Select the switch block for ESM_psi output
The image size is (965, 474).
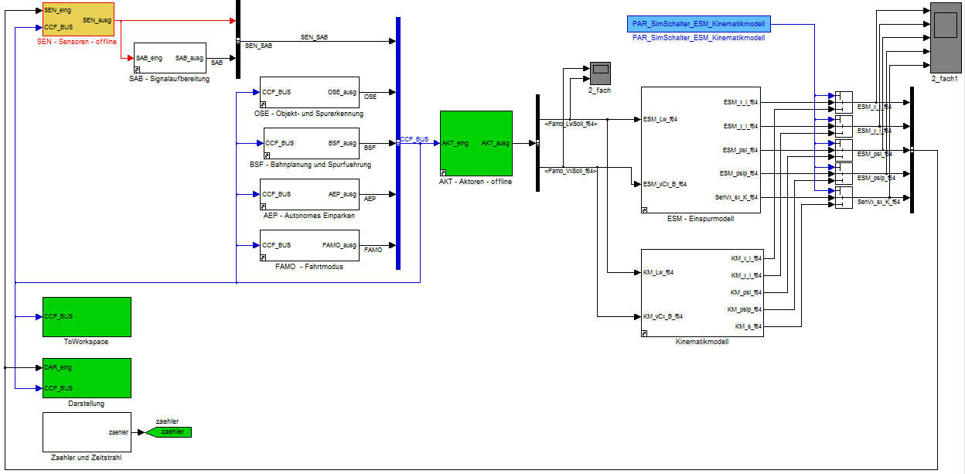[x=844, y=150]
